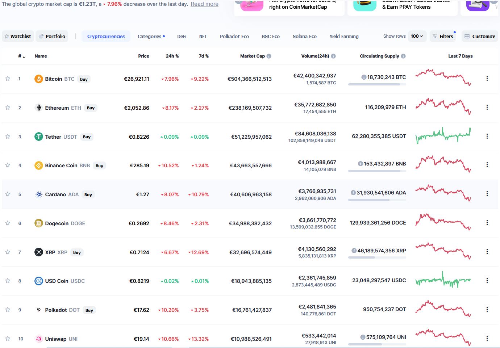Open the Yield Farming tab
The width and height of the screenshot is (500, 348).
tap(344, 36)
